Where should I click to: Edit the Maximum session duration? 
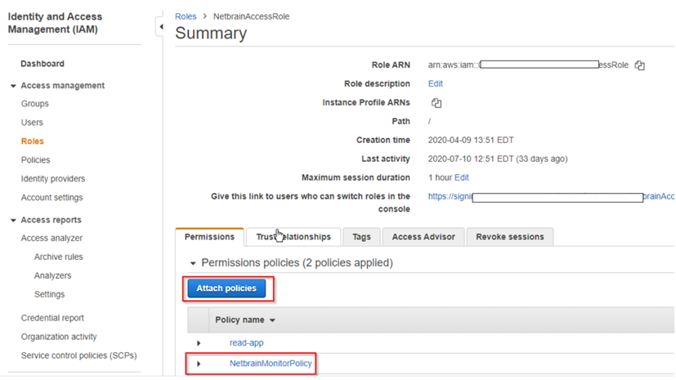coord(462,177)
